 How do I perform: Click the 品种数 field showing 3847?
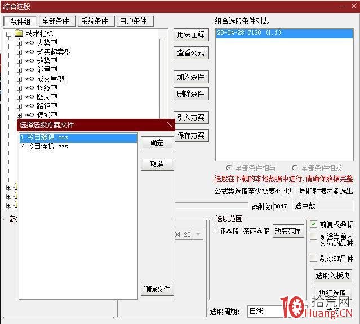click(282, 206)
